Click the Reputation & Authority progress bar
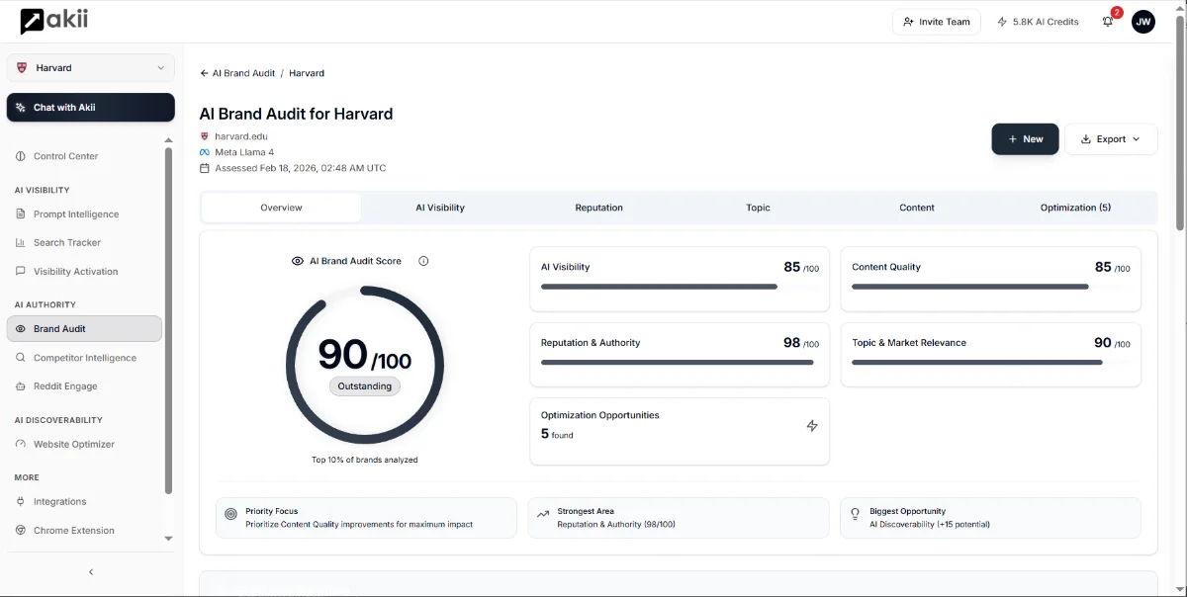 pyautogui.click(x=678, y=363)
